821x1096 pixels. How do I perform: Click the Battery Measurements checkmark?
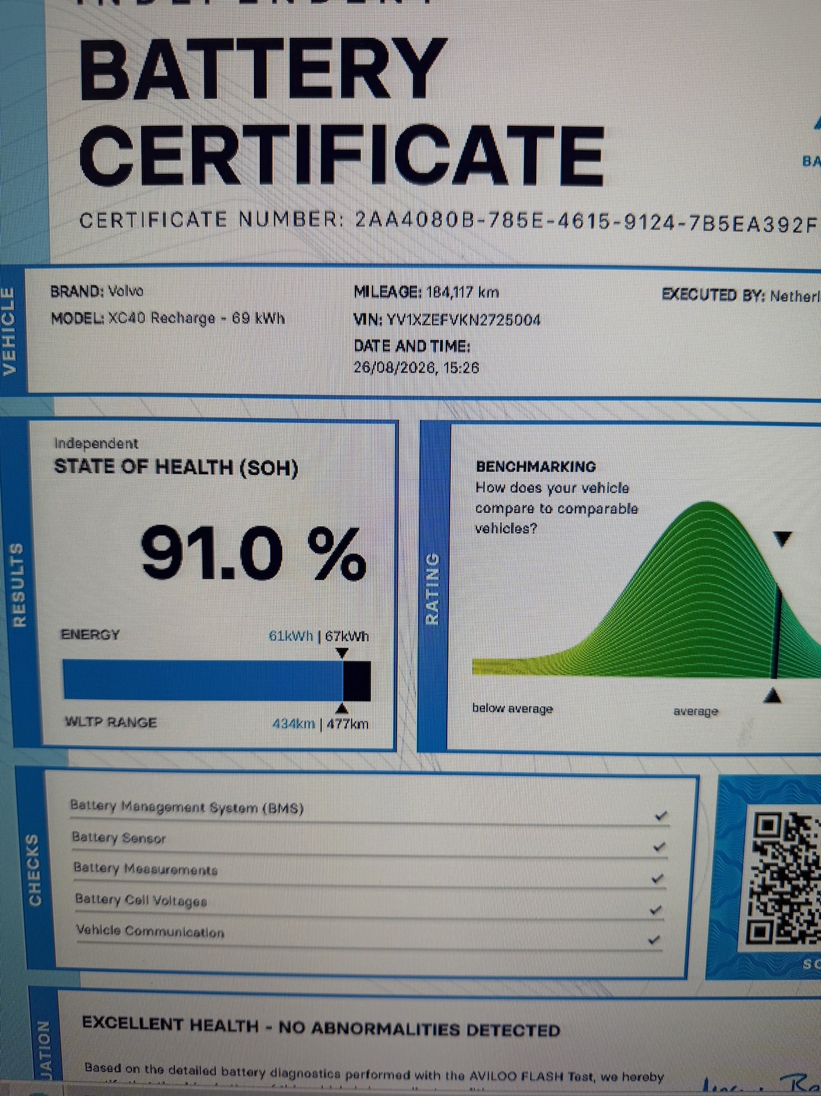[657, 878]
